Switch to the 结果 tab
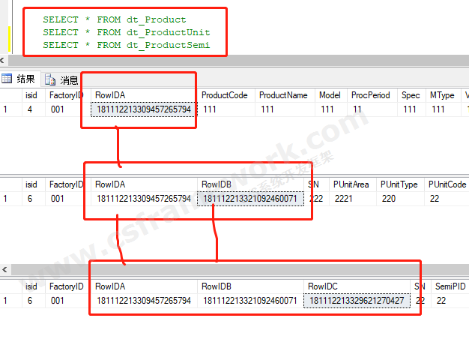 pyautogui.click(x=25, y=79)
